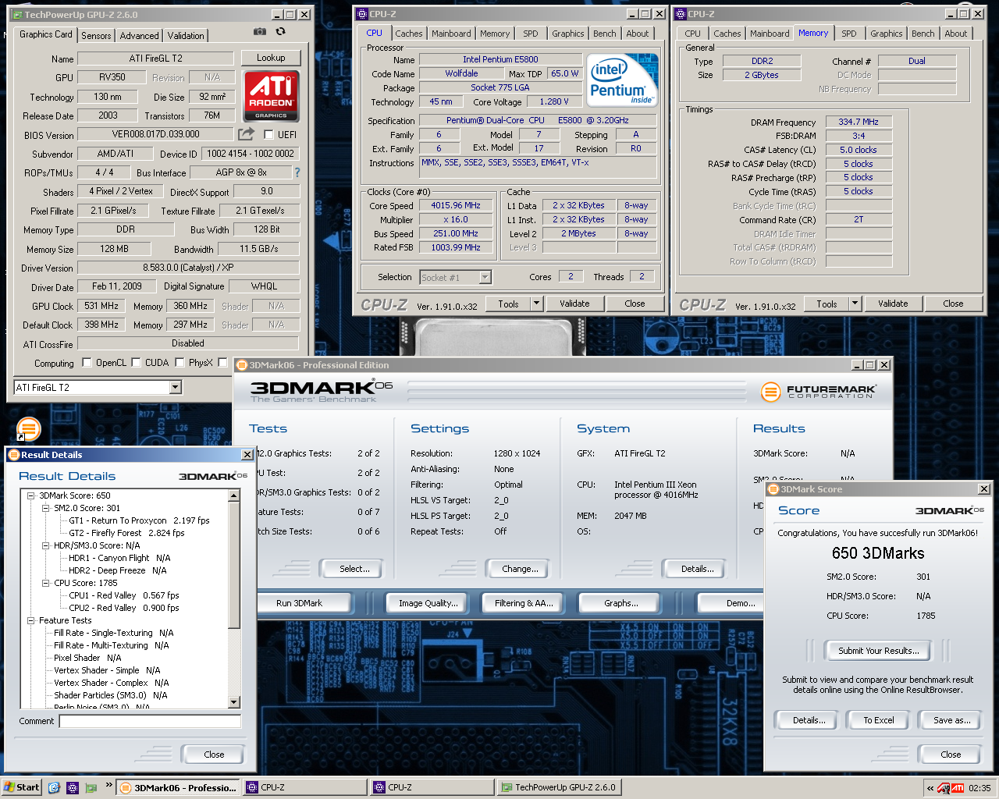Click the Bus Interface question mark icon
This screenshot has width=999, height=799.
[x=297, y=172]
